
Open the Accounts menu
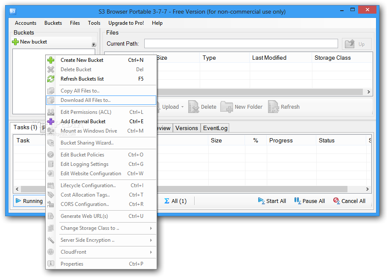coord(26,23)
